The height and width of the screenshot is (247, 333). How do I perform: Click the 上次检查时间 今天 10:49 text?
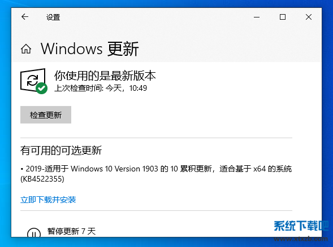coord(101,88)
